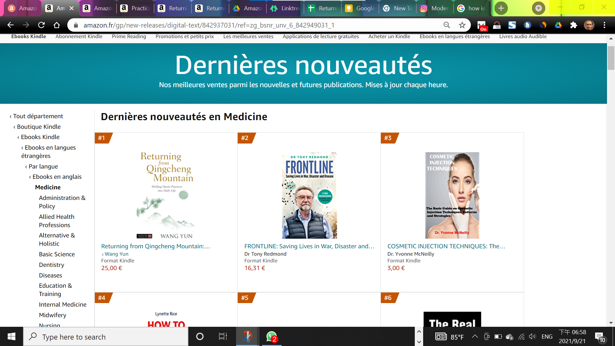Reload the Amazon page
Viewport: 615px width, 346px height.
[x=41, y=25]
